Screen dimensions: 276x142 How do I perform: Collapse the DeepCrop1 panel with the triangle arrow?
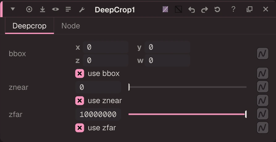tap(13, 9)
